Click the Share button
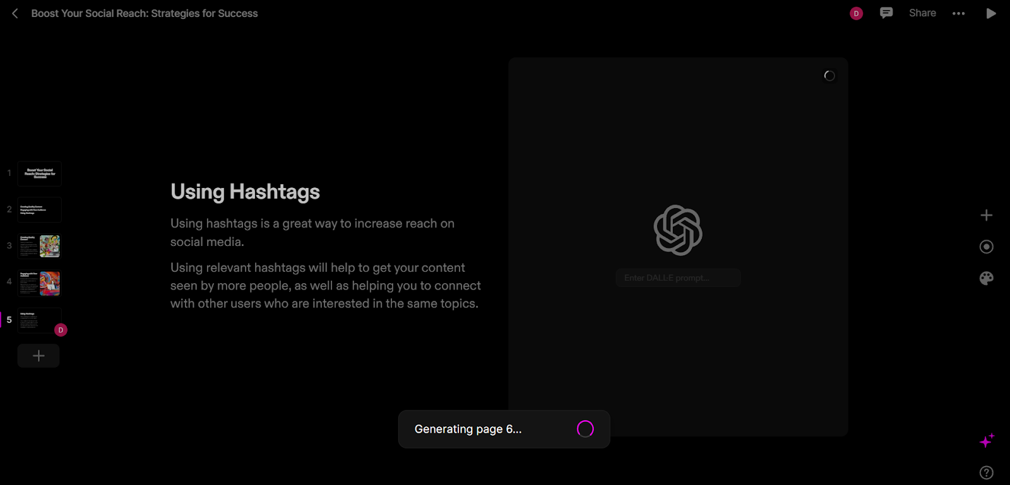The height and width of the screenshot is (485, 1010). tap(922, 13)
